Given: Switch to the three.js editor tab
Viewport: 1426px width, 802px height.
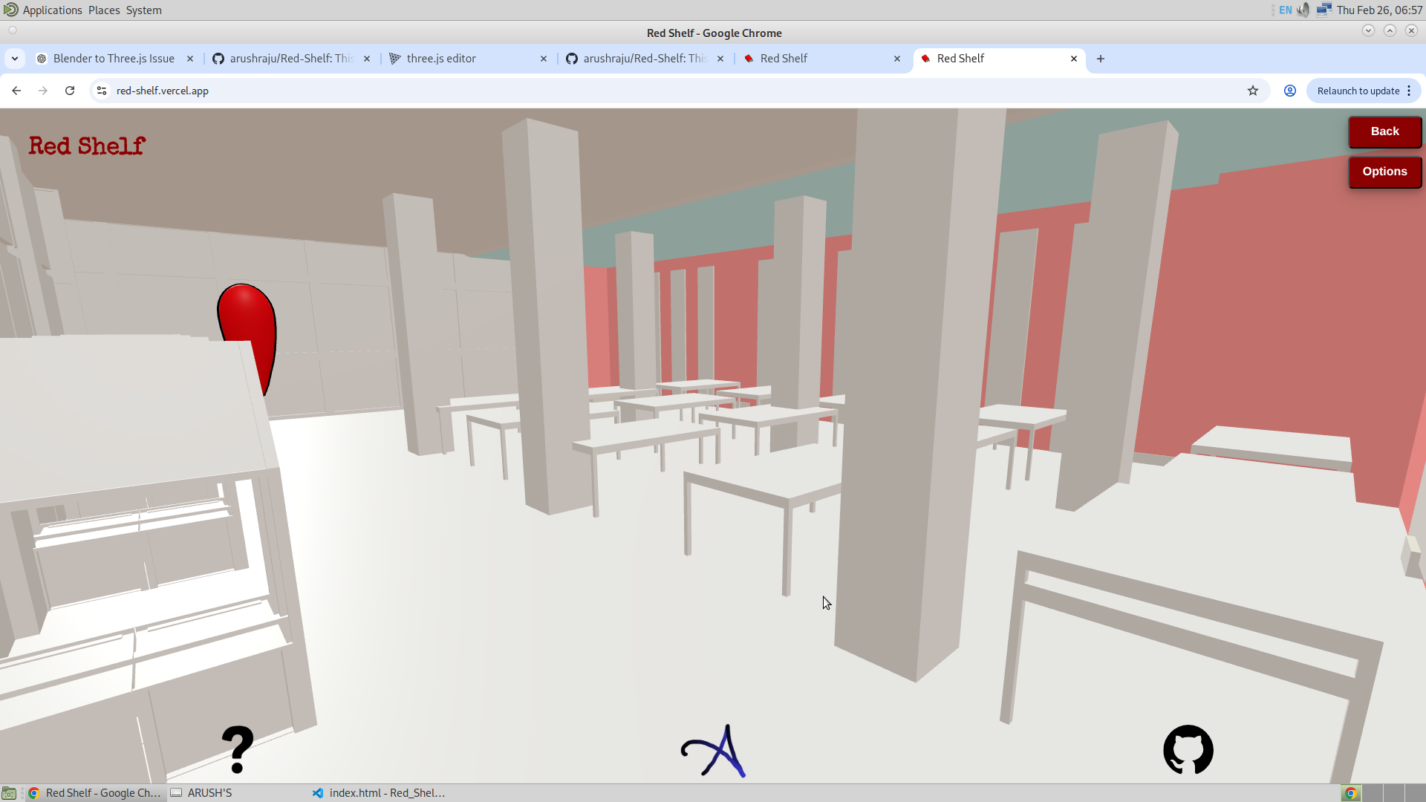Looking at the screenshot, I should coord(441,59).
